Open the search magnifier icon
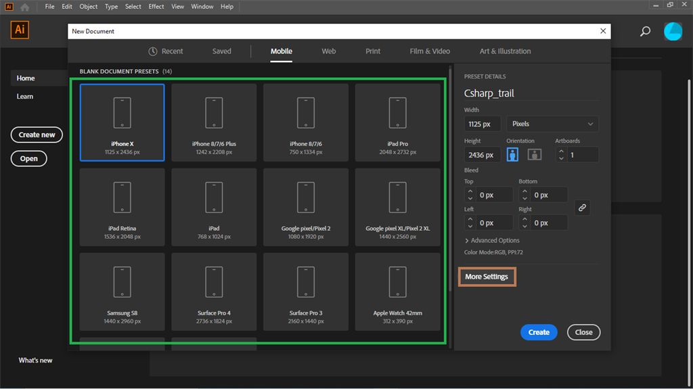 (x=645, y=31)
